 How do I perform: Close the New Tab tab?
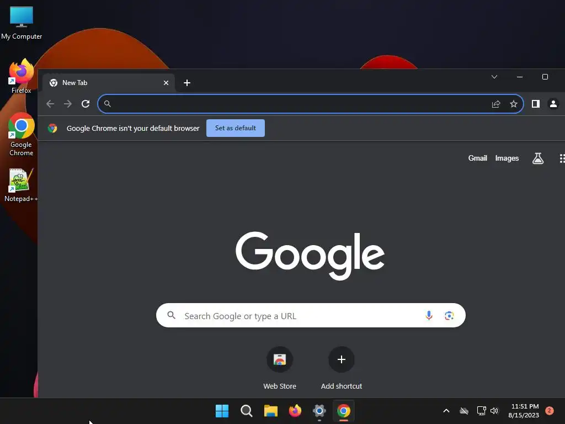pyautogui.click(x=166, y=83)
